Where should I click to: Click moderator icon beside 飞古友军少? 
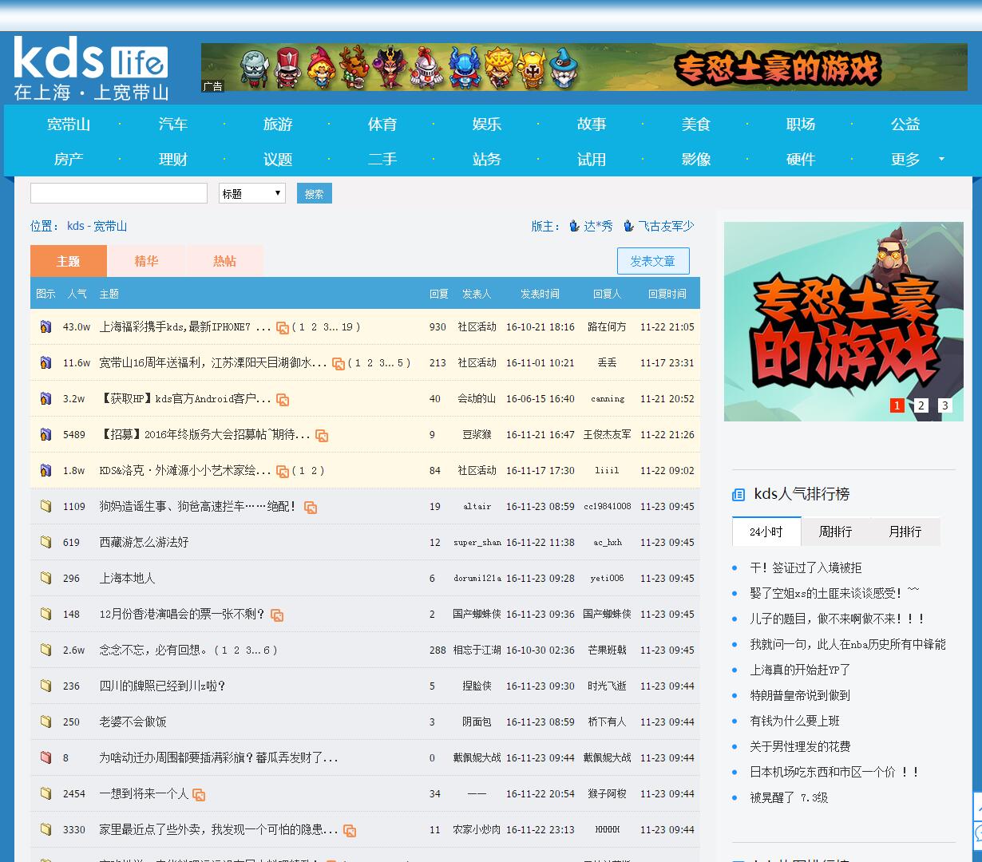629,226
